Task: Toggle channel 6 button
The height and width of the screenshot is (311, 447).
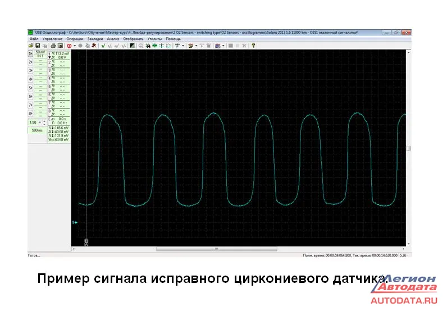Action: [x=30, y=96]
